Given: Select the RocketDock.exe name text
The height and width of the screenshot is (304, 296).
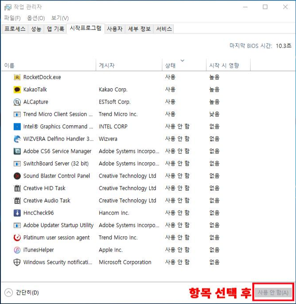Looking at the screenshot, I should tap(42, 77).
